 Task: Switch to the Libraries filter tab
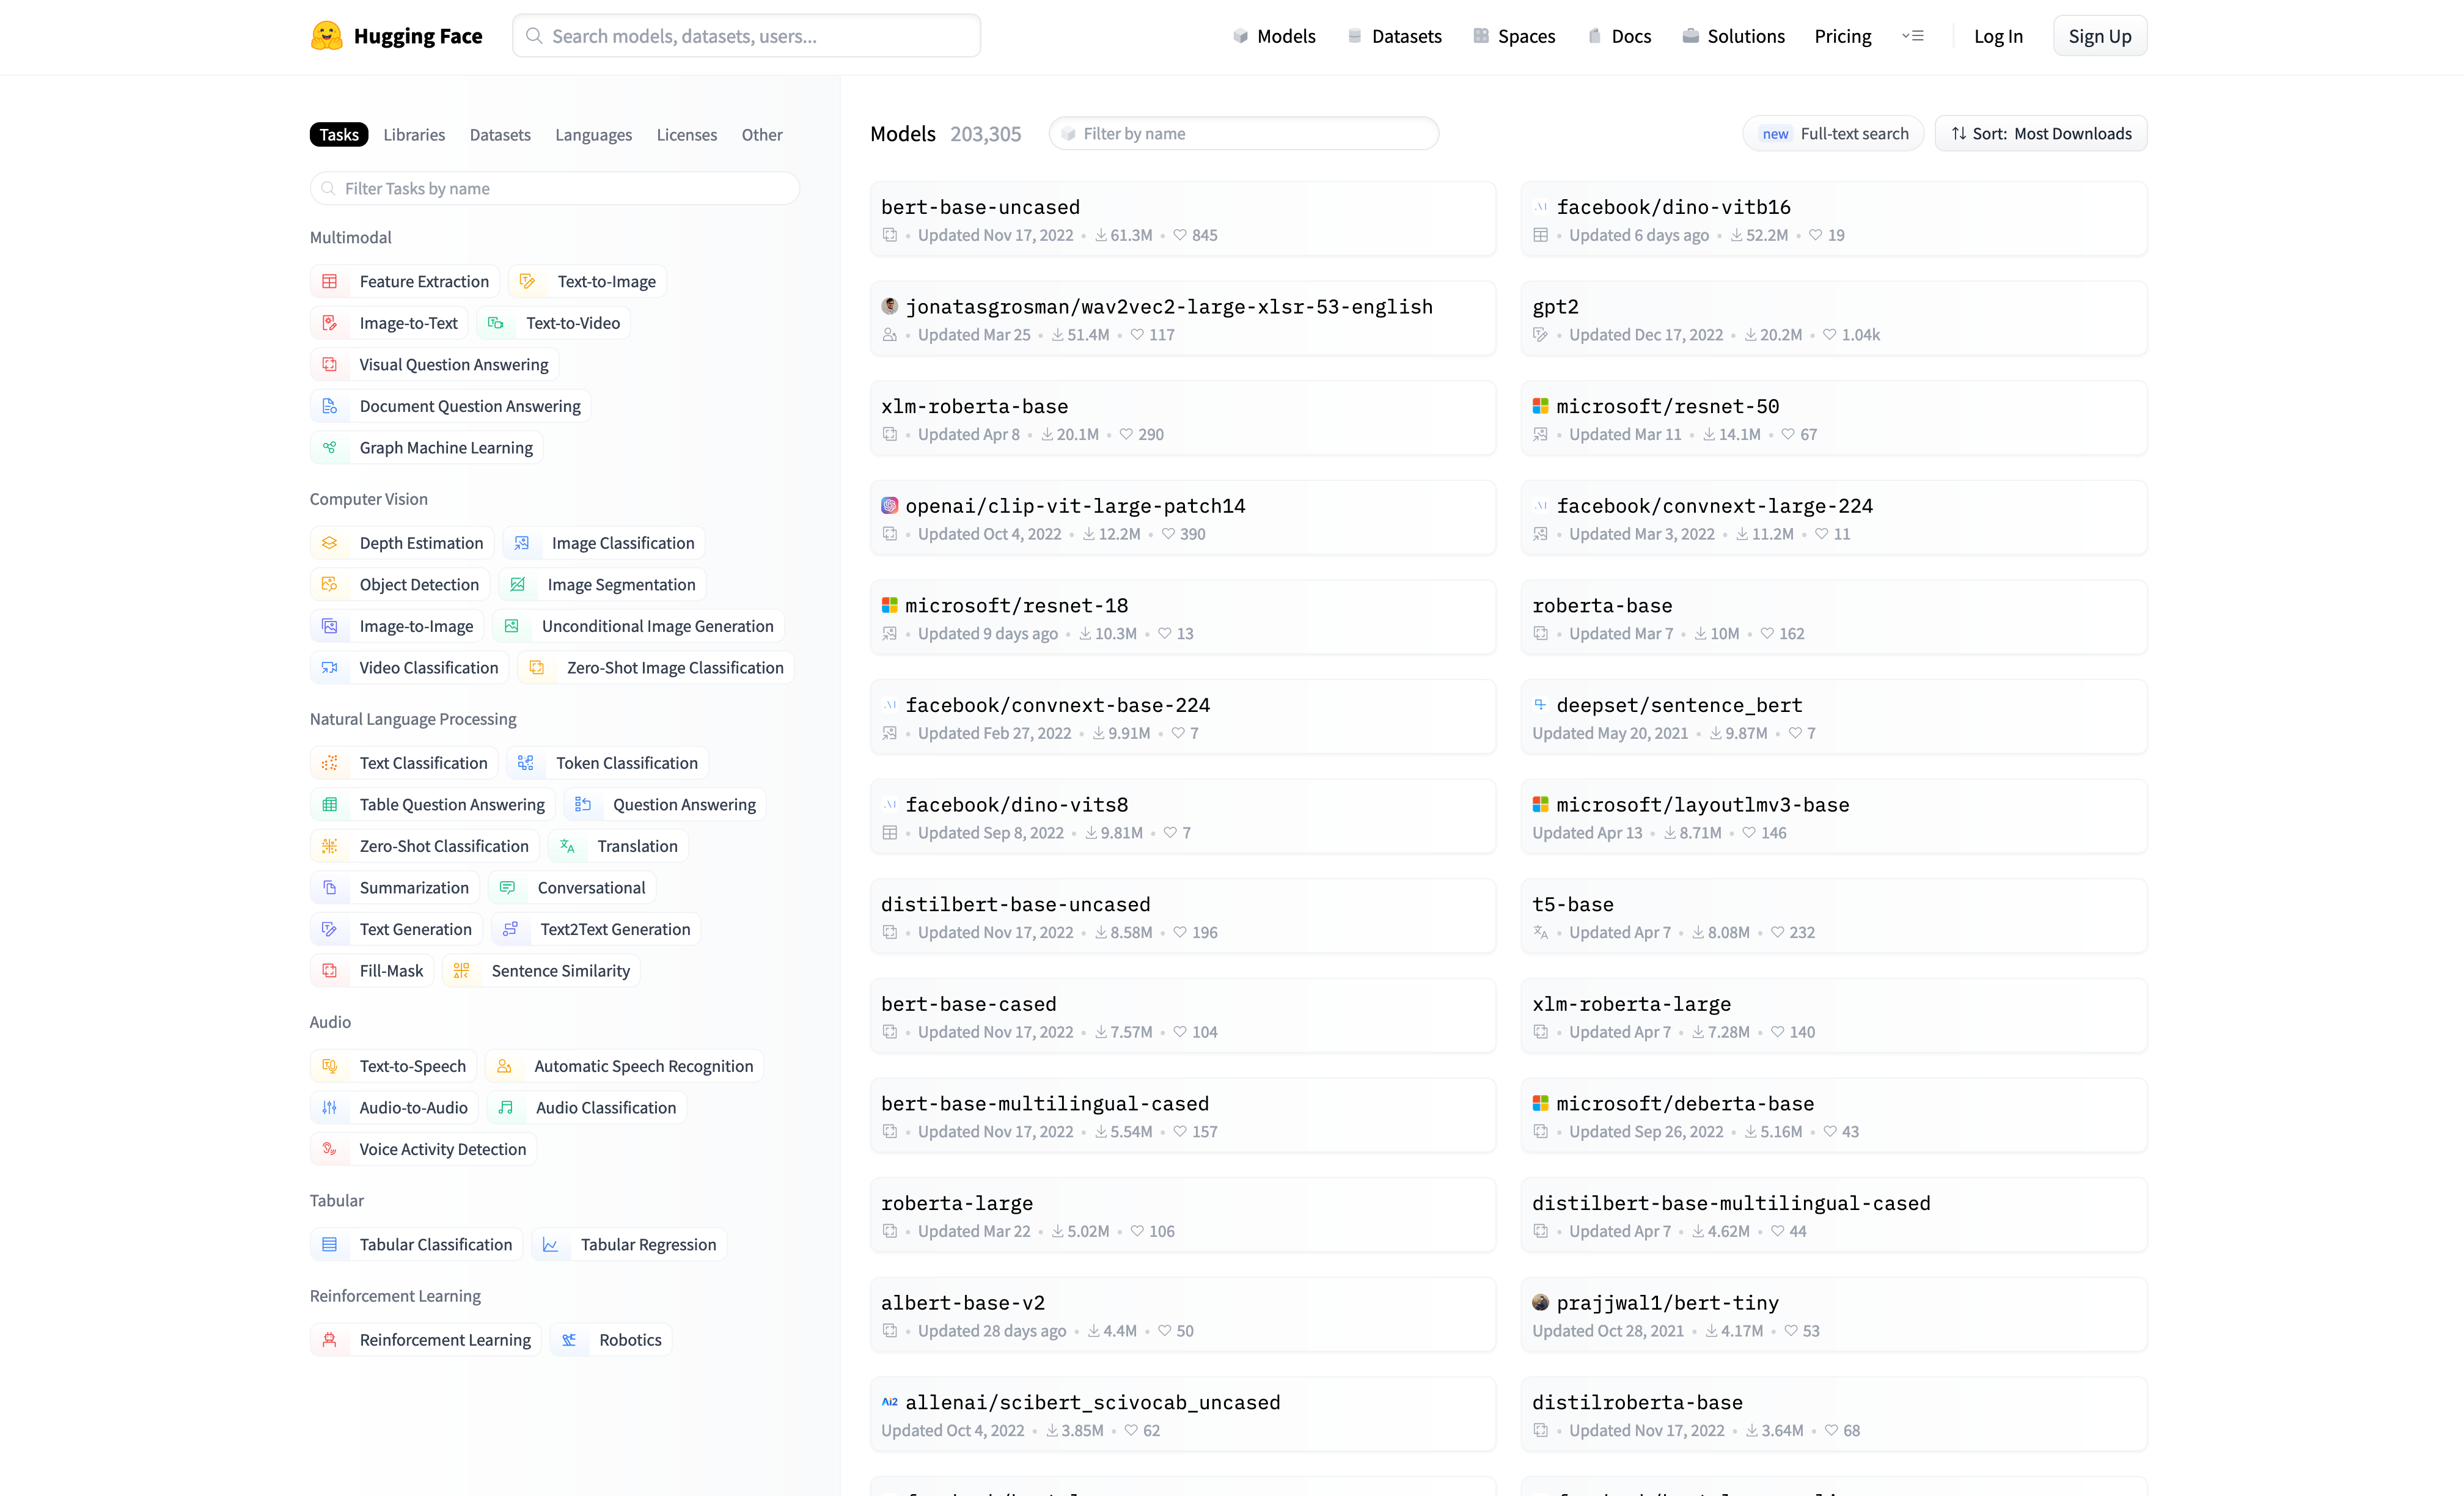(414, 135)
